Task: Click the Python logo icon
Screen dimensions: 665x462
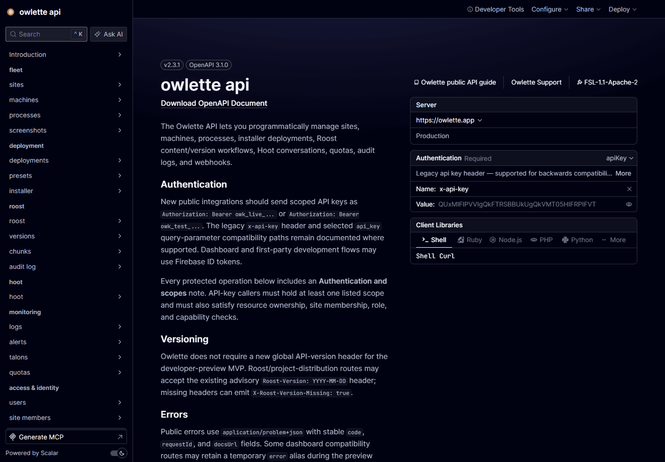Action: pos(565,240)
